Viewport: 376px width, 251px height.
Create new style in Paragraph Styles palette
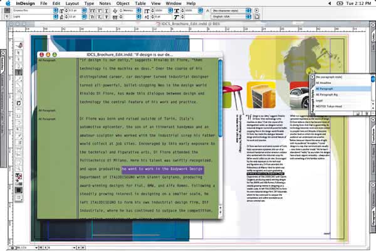tap(358, 114)
